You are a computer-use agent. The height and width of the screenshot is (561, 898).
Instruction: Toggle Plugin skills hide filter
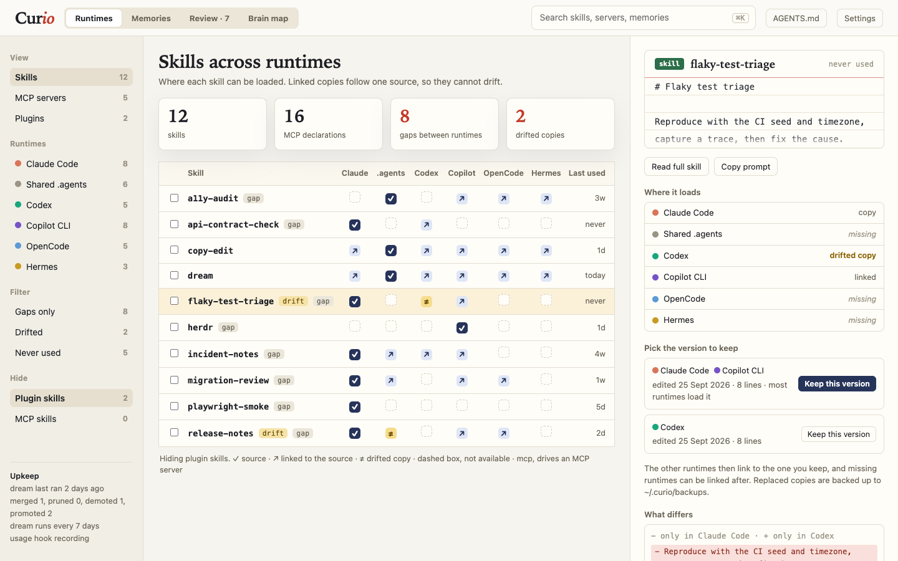pyautogui.click(x=71, y=398)
